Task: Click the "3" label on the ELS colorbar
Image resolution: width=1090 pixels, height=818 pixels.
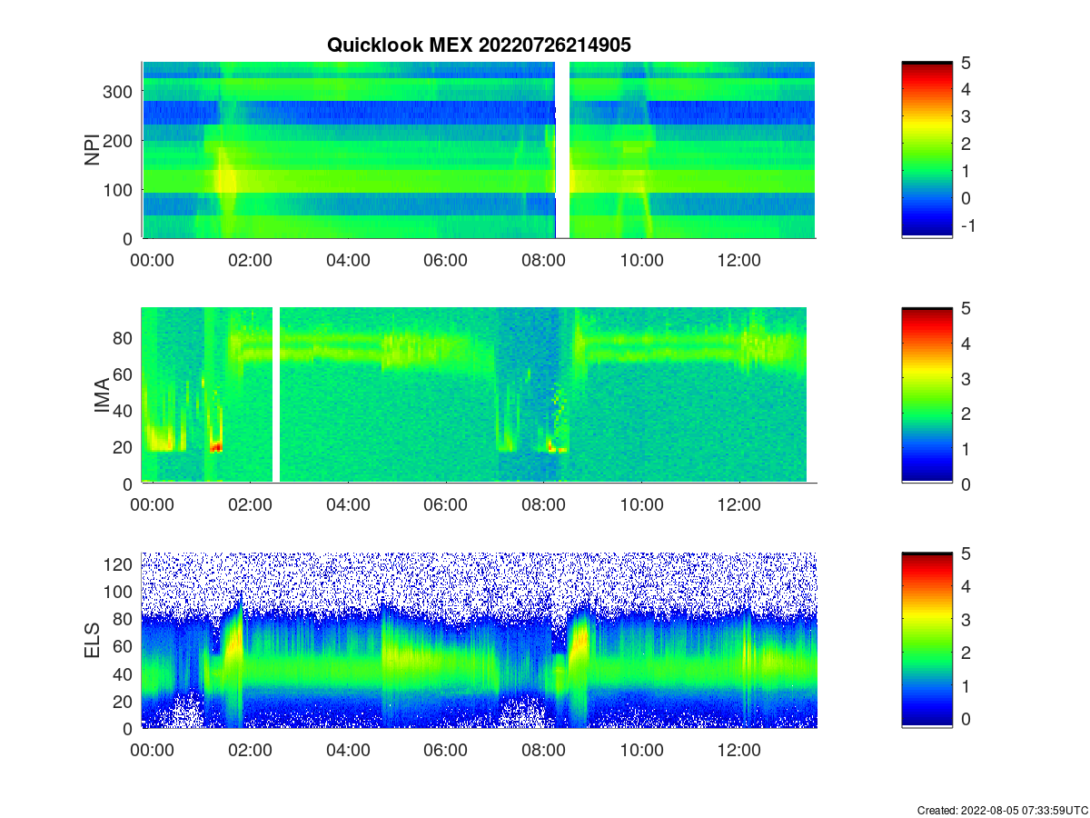Action: [x=966, y=619]
